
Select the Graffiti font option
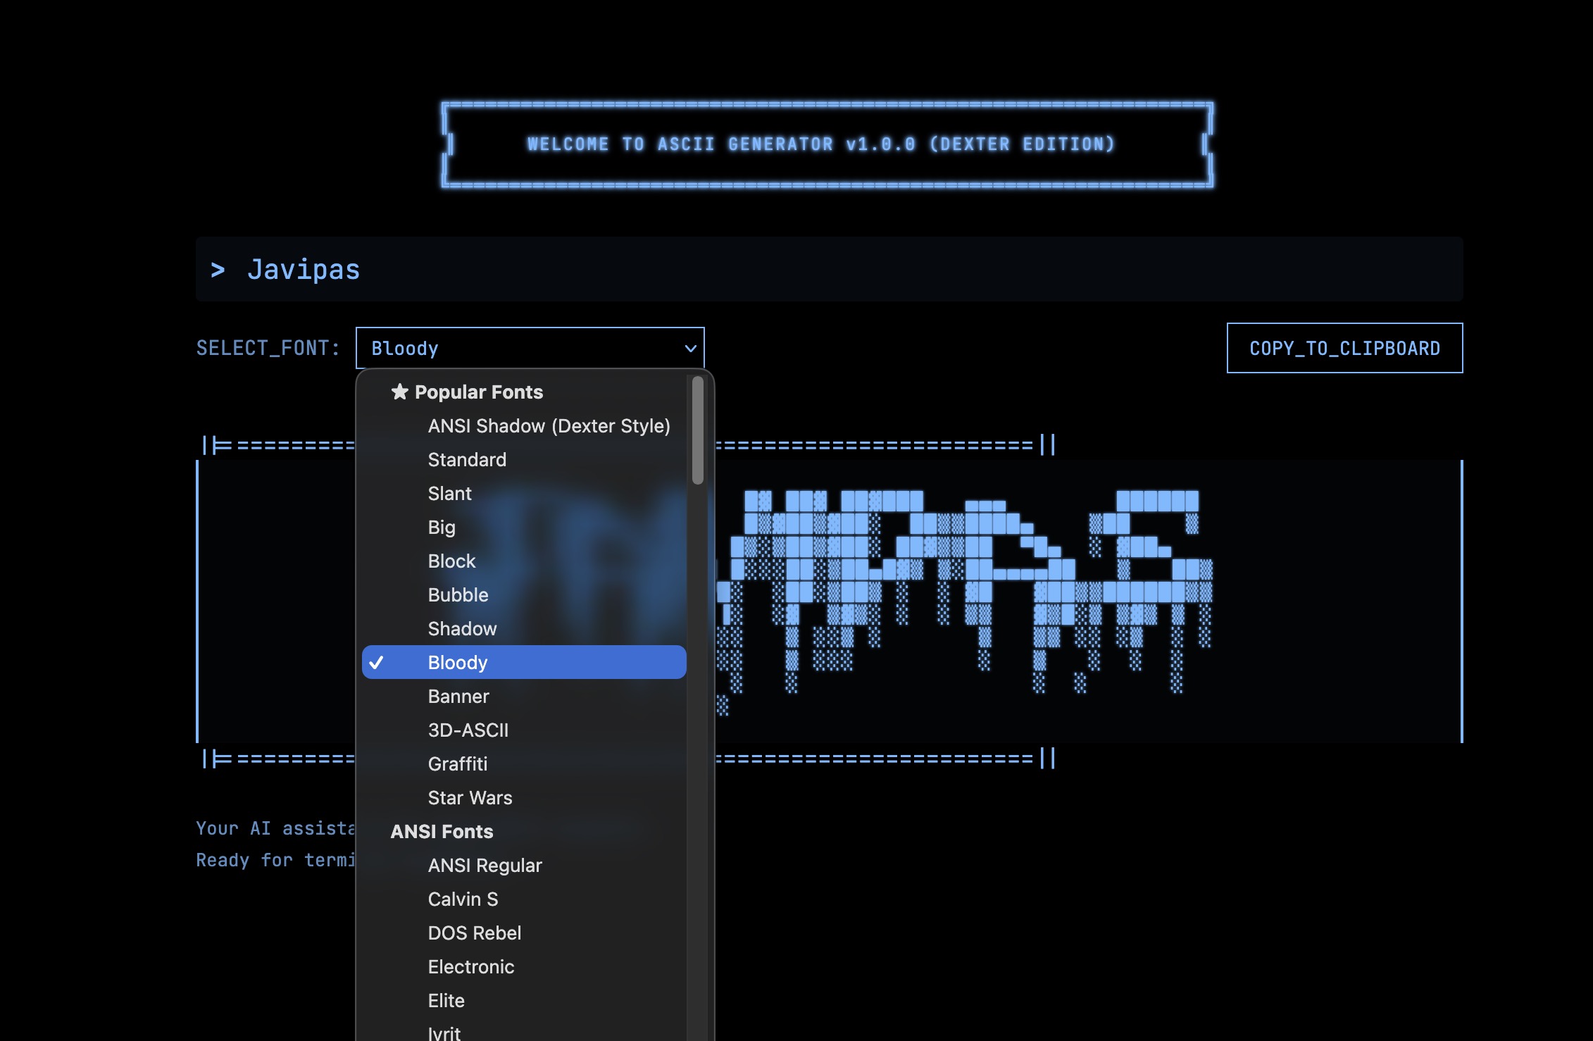457,764
